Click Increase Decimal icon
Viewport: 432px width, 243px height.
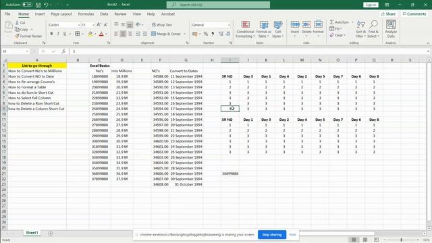click(x=221, y=34)
